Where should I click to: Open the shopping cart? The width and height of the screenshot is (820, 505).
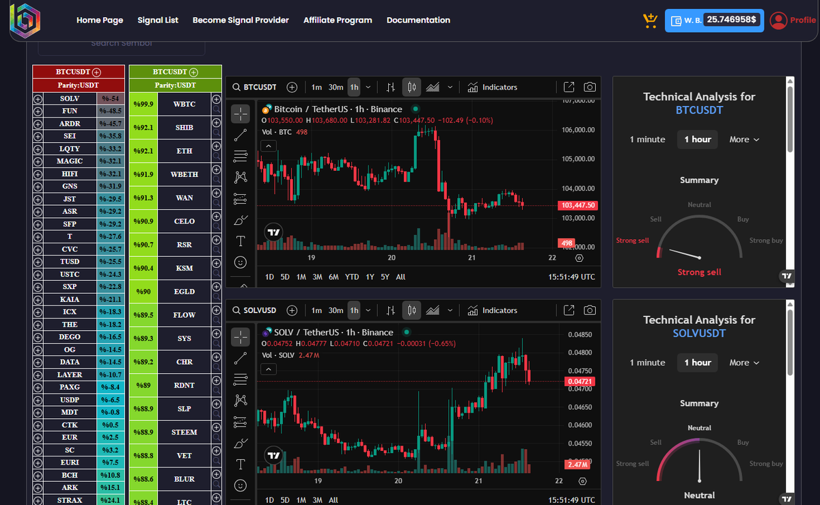point(650,21)
